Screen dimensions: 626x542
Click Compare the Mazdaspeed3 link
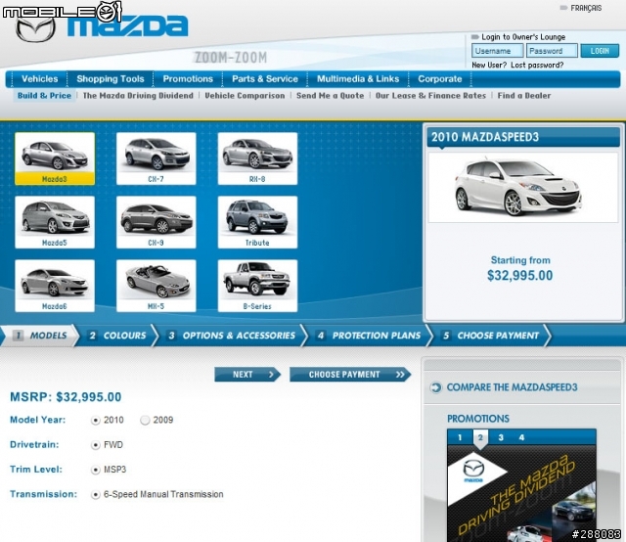pos(512,387)
